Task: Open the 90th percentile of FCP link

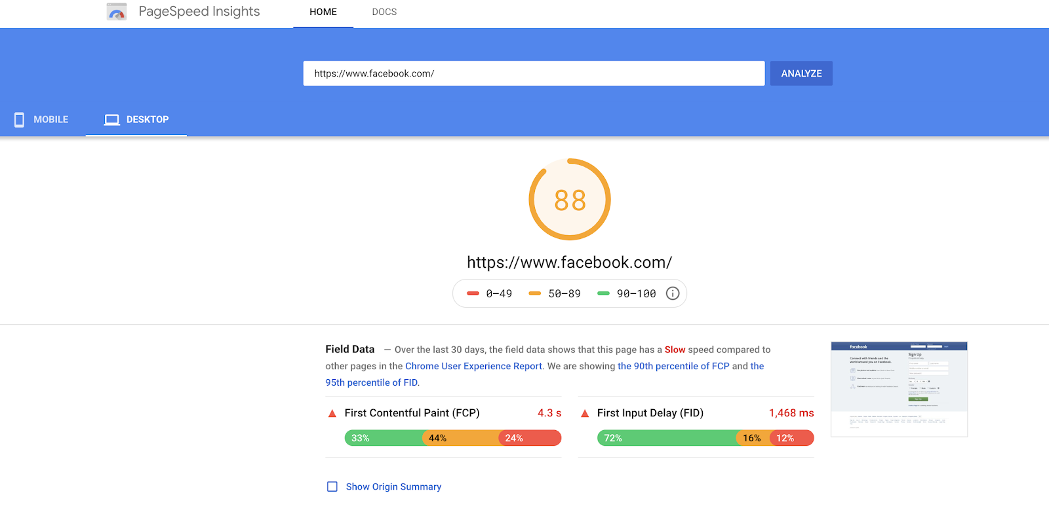Action: pos(673,366)
